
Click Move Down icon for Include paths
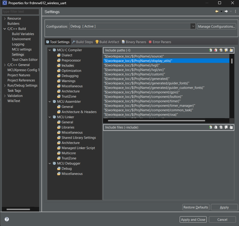[231, 50]
